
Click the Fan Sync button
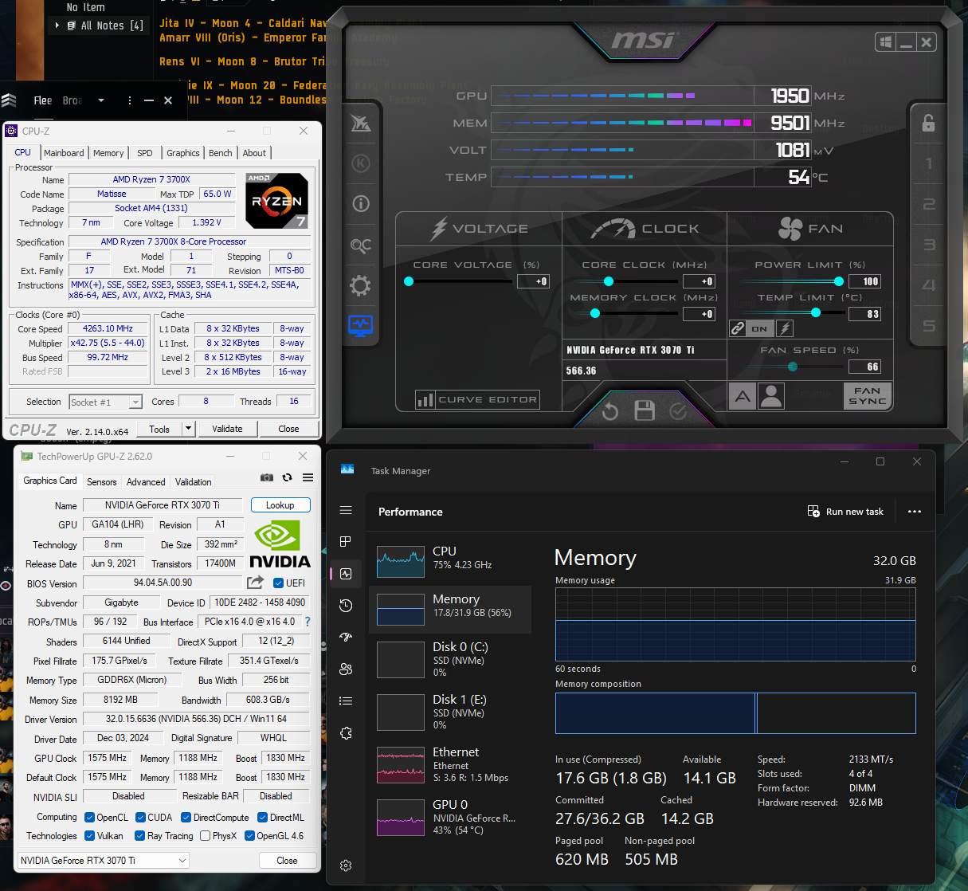tap(867, 396)
